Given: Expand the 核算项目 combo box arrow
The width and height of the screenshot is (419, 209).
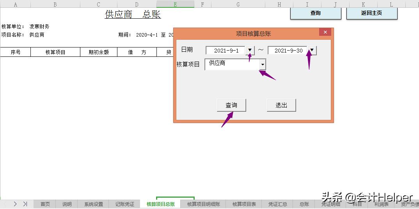Looking at the screenshot, I should point(263,65).
